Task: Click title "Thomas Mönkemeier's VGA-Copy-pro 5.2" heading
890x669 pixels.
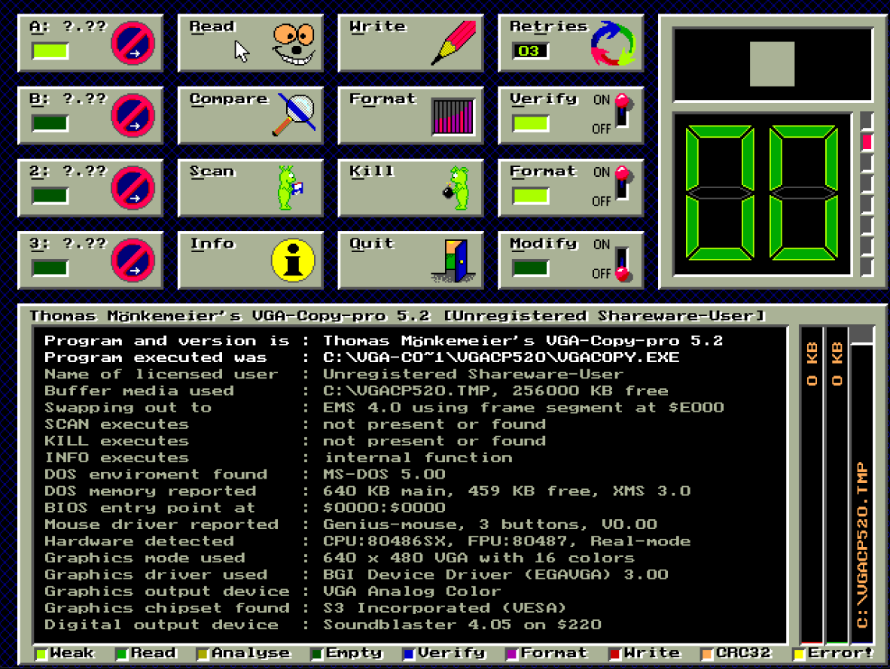Action: pos(230,316)
